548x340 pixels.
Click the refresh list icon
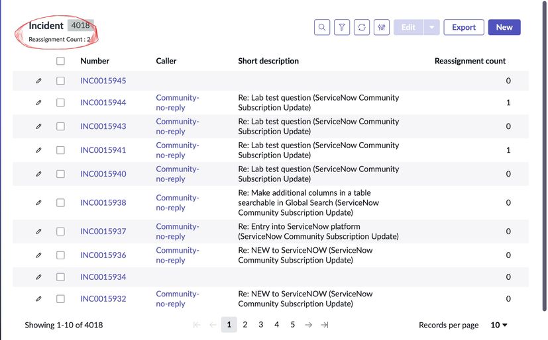click(362, 27)
